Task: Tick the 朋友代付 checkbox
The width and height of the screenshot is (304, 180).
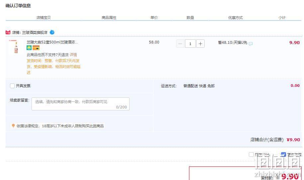Action: [251, 154]
